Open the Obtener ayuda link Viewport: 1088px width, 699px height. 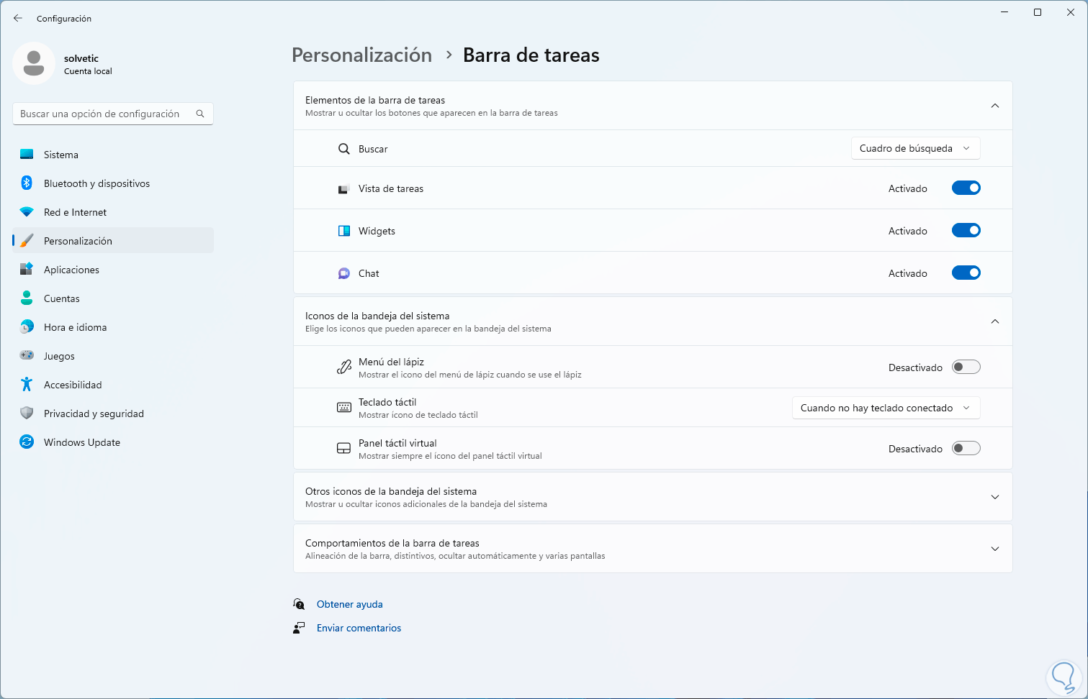350,605
